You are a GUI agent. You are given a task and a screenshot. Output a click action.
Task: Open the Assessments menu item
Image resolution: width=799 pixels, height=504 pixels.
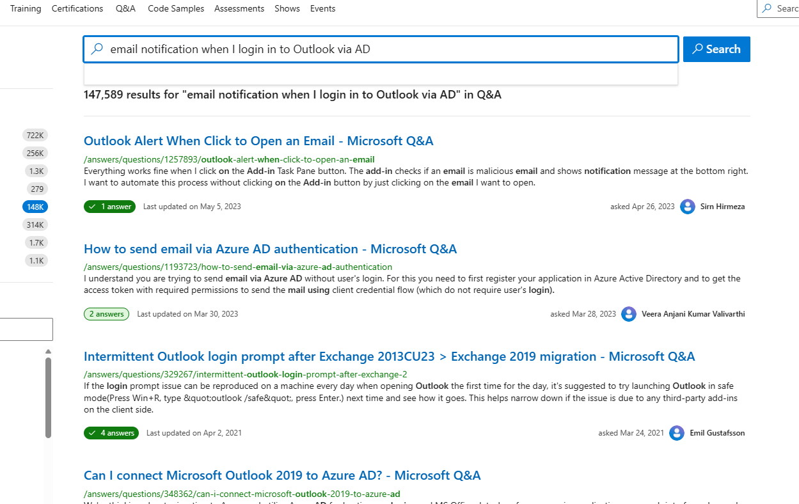point(239,8)
